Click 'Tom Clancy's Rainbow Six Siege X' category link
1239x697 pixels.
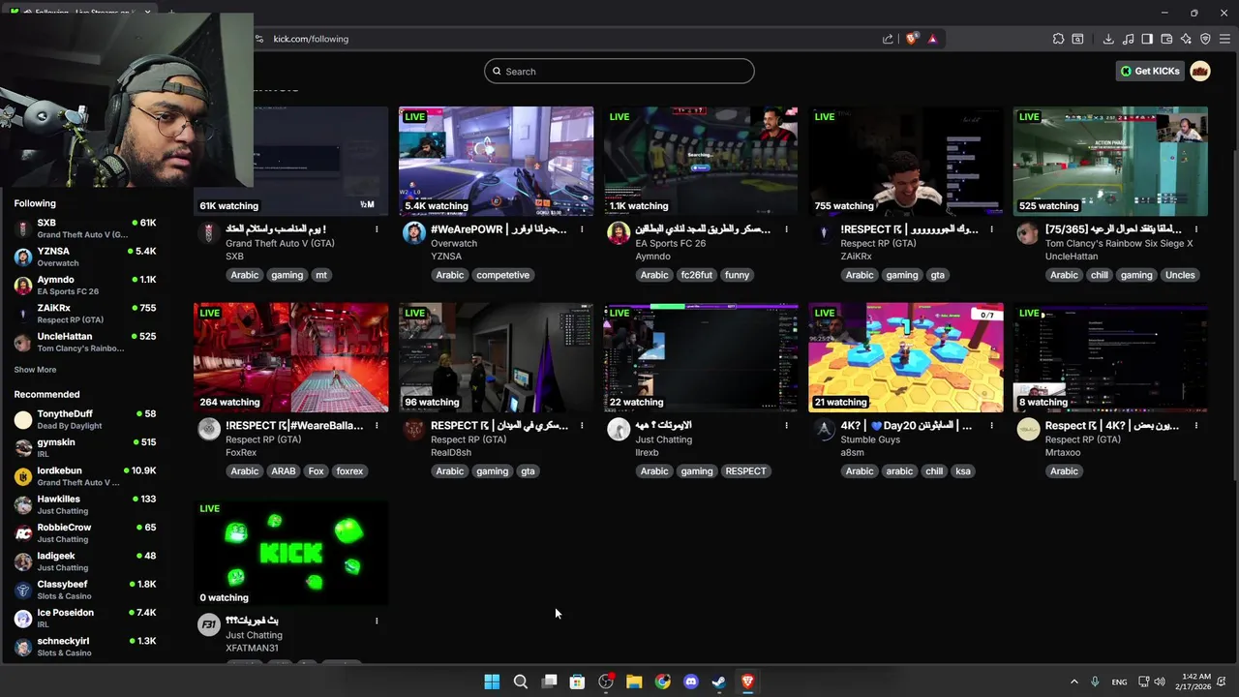click(x=1119, y=244)
